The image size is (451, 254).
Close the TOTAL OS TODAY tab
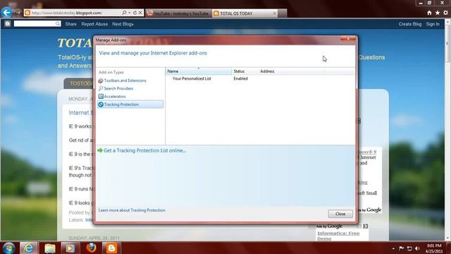274,13
